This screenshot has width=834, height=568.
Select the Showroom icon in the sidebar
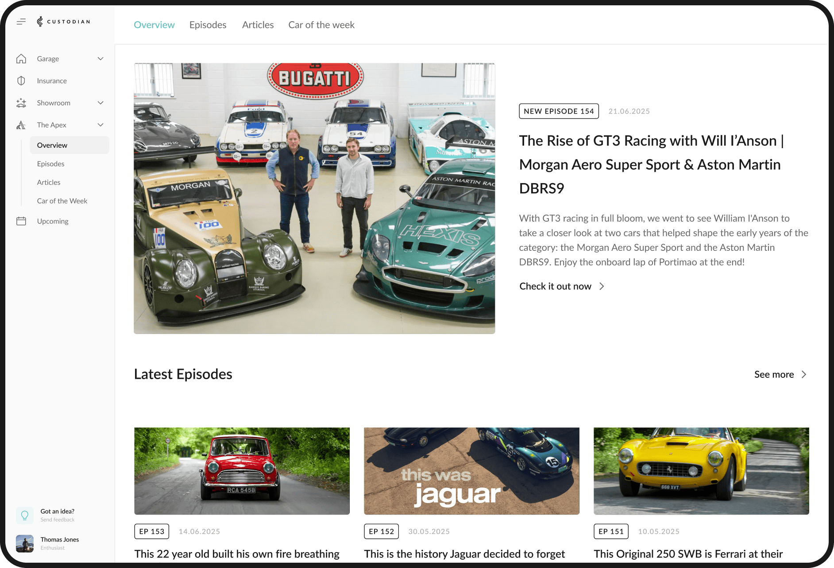point(21,103)
